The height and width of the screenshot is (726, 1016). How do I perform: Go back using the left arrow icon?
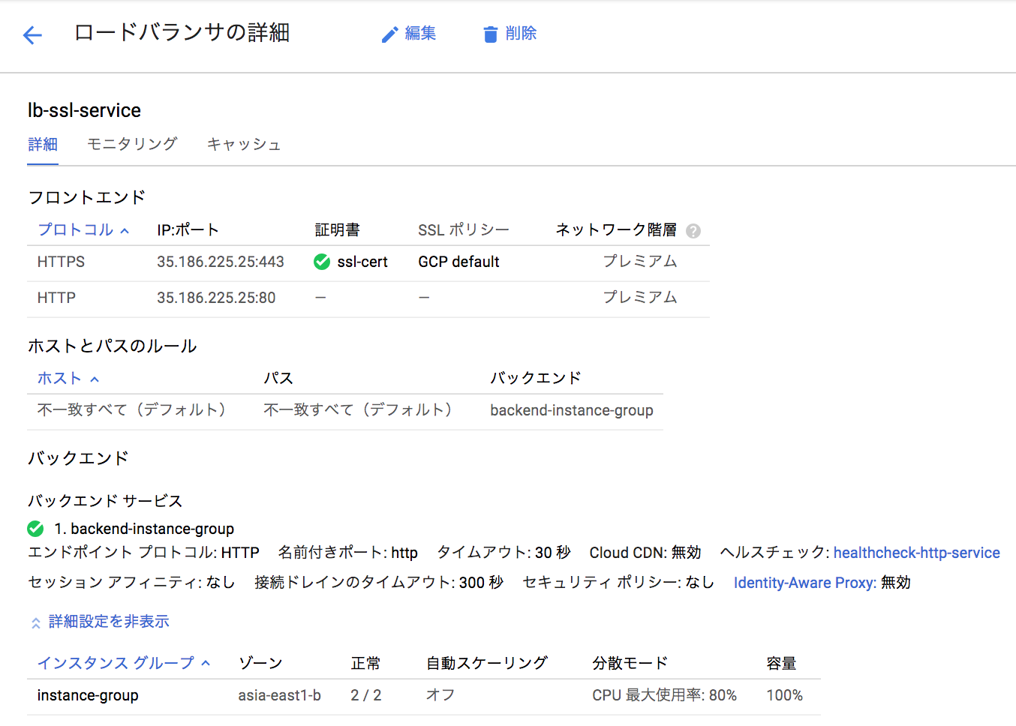tap(32, 34)
